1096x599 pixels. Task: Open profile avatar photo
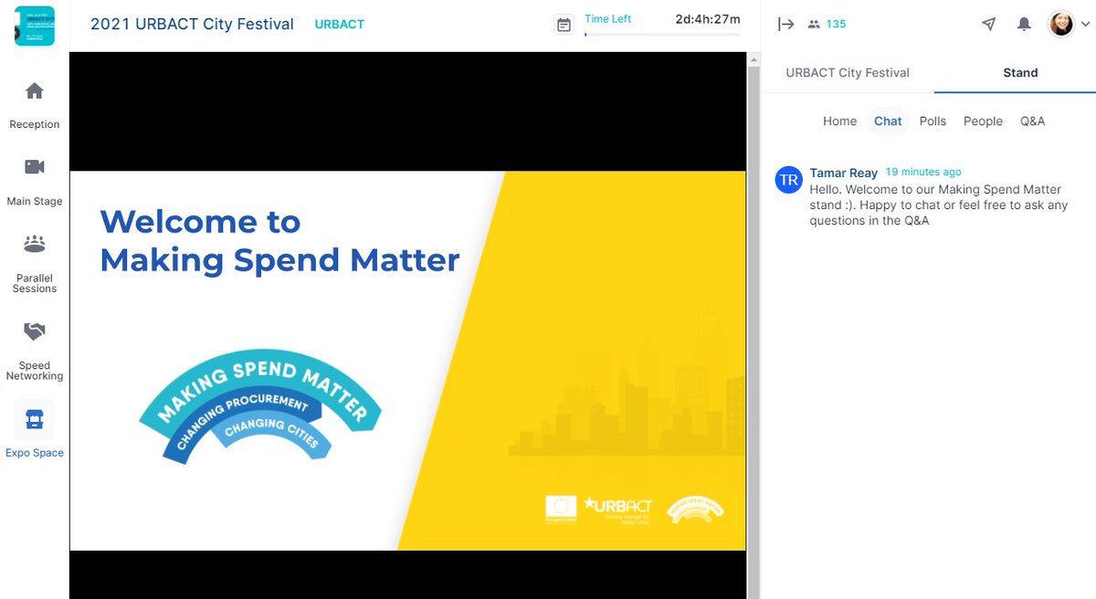point(1061,25)
